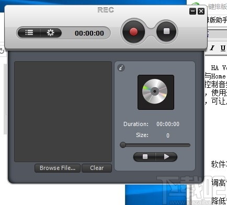The height and width of the screenshot is (205, 227).
Task: Start recording with the red record button
Action: (x=134, y=32)
